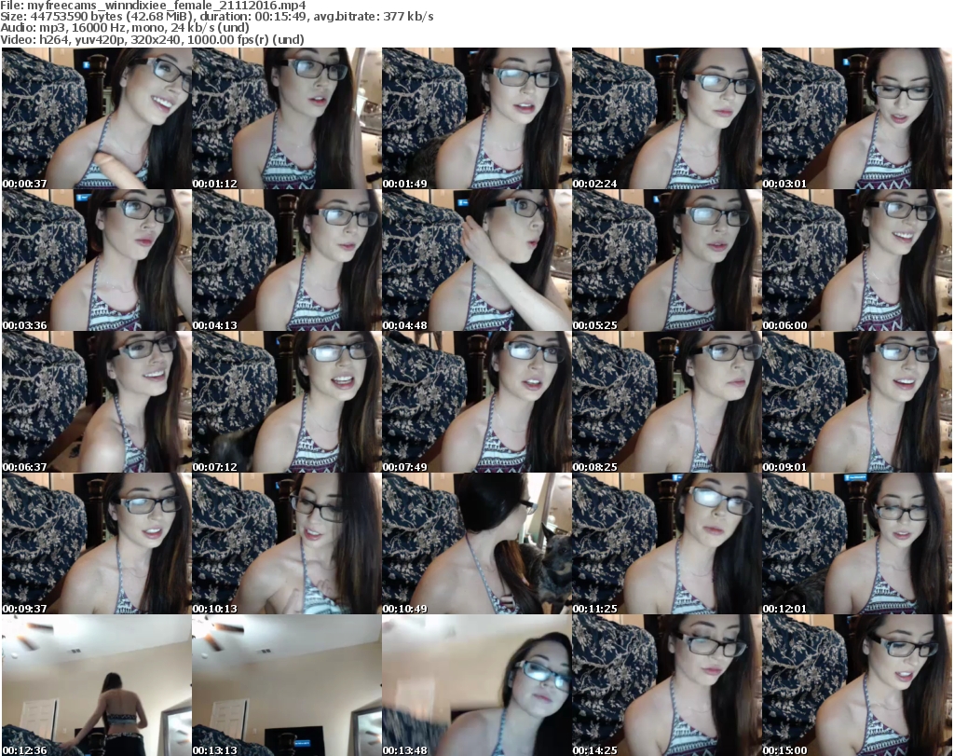Click the frame stamped 00:08:25
This screenshot has height=756, width=954.
667,402
